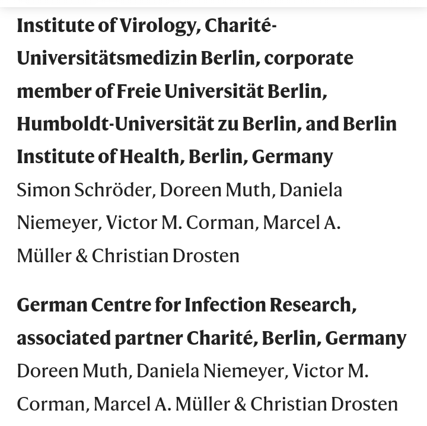The width and height of the screenshot is (427, 426).
Task: Click first name Daniela under Institute of Virology
Action: [311, 190]
